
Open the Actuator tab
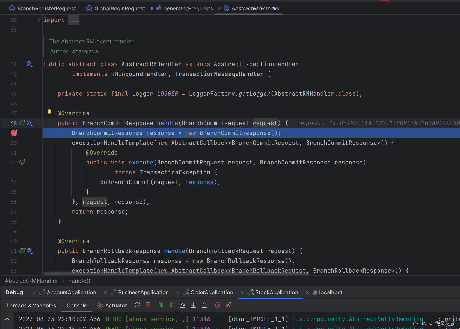(x=112, y=305)
